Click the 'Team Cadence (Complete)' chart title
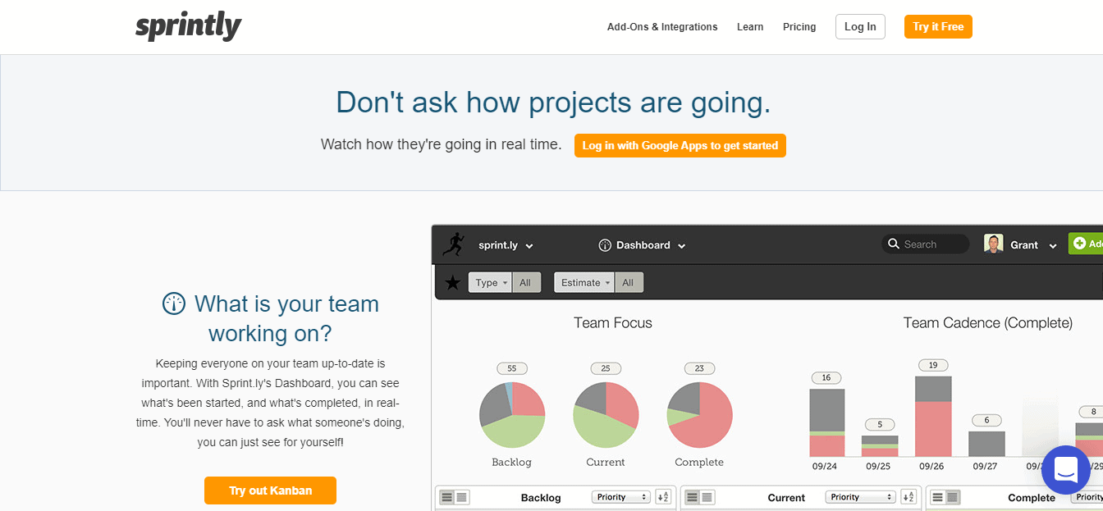1103x511 pixels. [x=988, y=323]
